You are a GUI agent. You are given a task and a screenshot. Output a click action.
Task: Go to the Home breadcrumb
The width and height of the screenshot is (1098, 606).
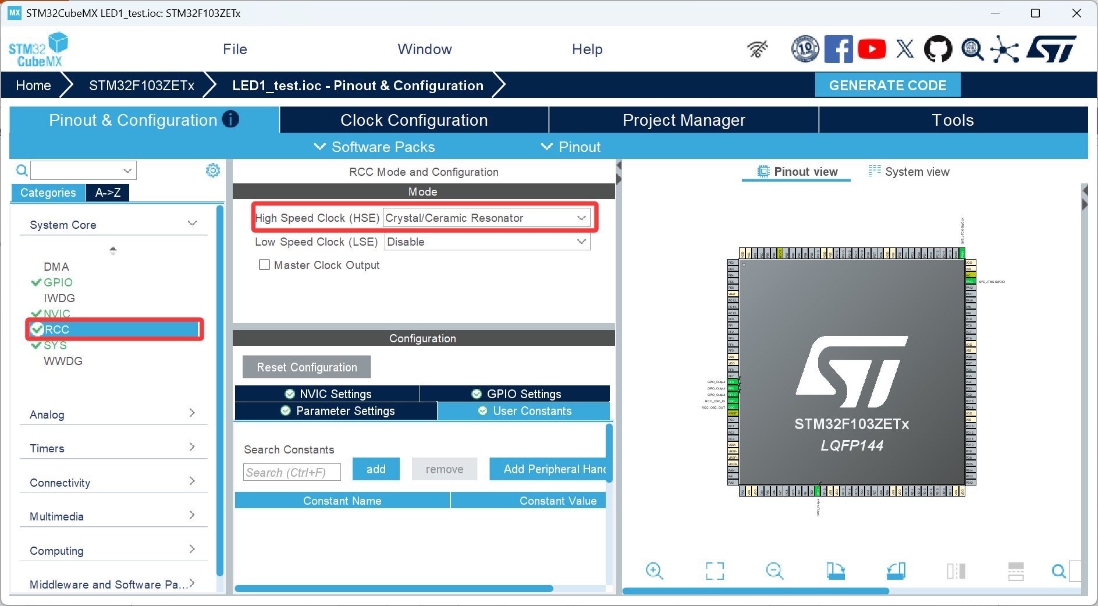tap(34, 86)
